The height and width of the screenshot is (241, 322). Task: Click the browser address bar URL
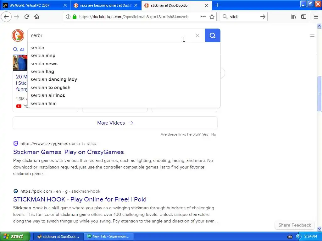[x=134, y=17]
